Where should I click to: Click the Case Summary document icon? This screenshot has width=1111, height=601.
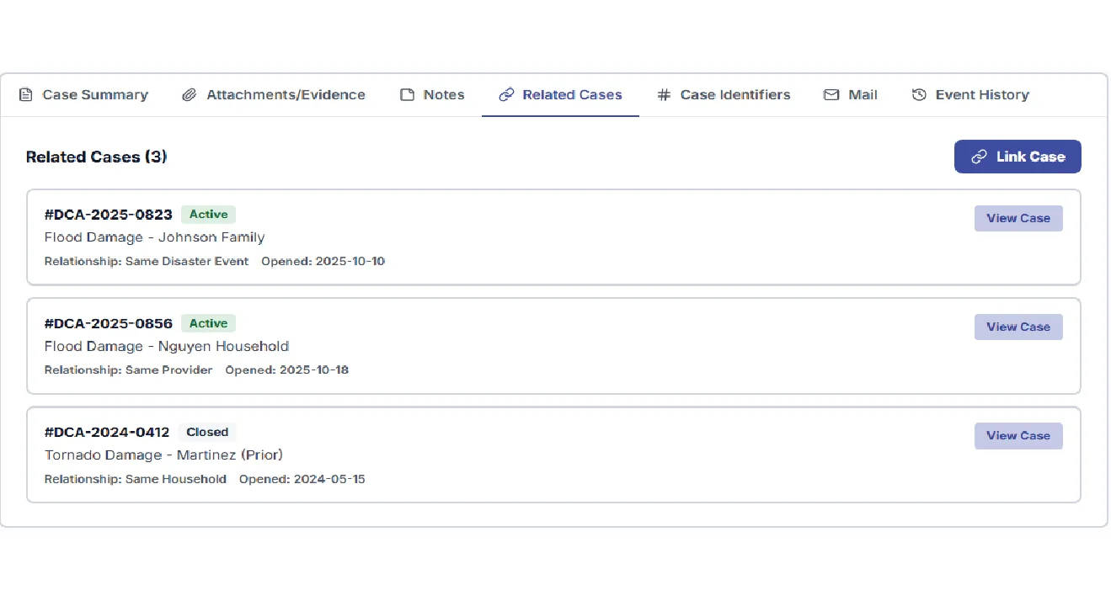pos(26,95)
